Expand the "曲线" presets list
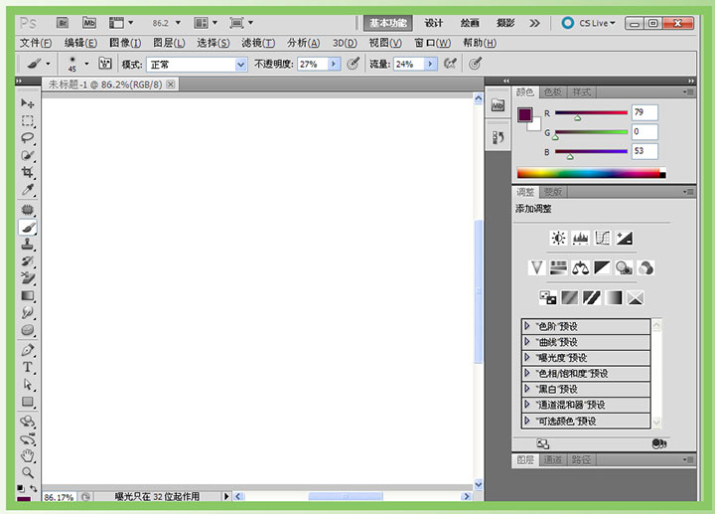715x514 pixels. coord(527,342)
